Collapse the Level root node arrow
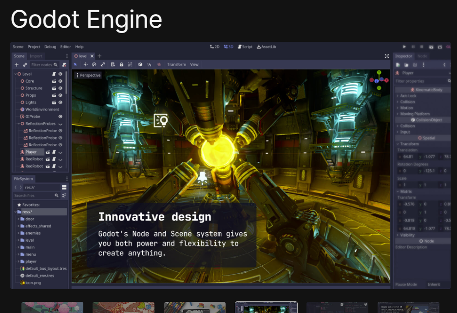 tap(16, 74)
